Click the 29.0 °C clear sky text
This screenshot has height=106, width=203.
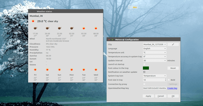tap(48, 21)
